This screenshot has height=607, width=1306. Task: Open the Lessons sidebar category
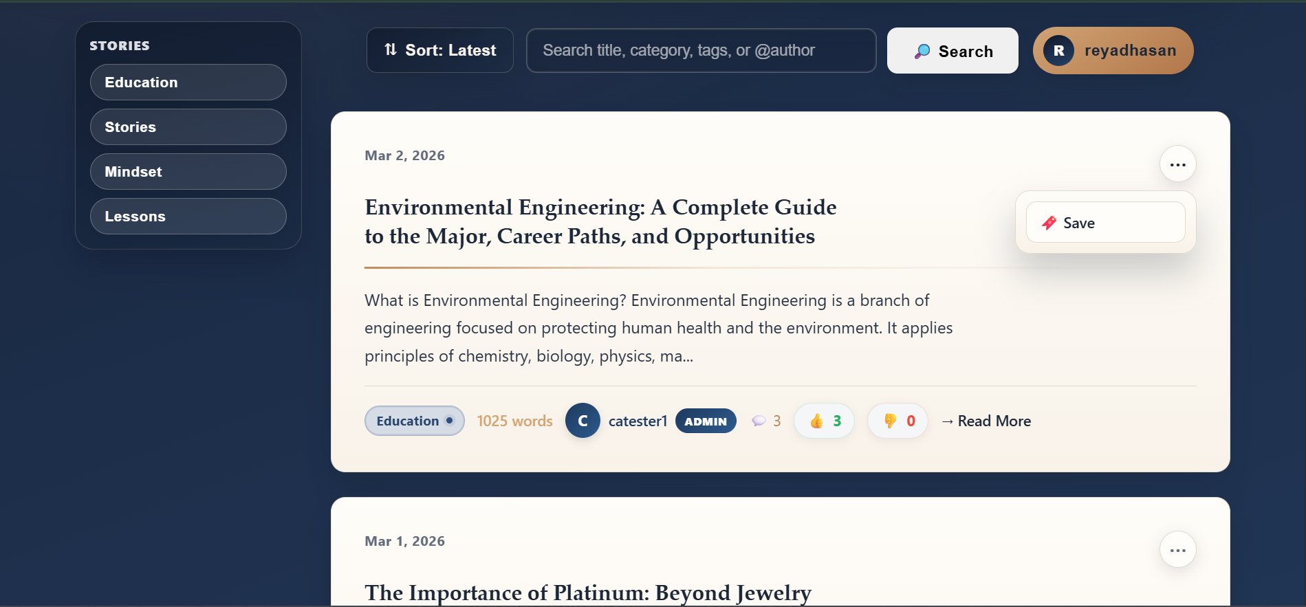pos(188,217)
